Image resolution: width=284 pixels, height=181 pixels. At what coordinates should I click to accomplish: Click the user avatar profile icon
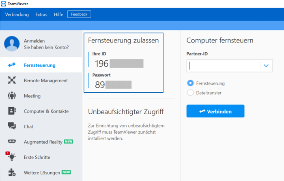pos(12,44)
